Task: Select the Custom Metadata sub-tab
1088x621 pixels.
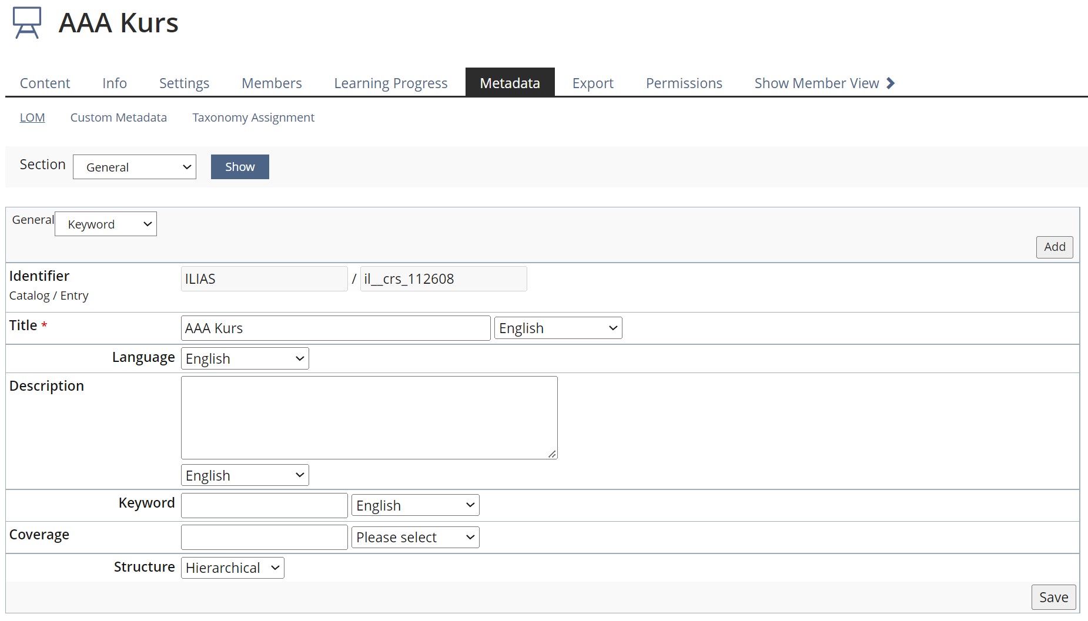Action: (x=119, y=118)
